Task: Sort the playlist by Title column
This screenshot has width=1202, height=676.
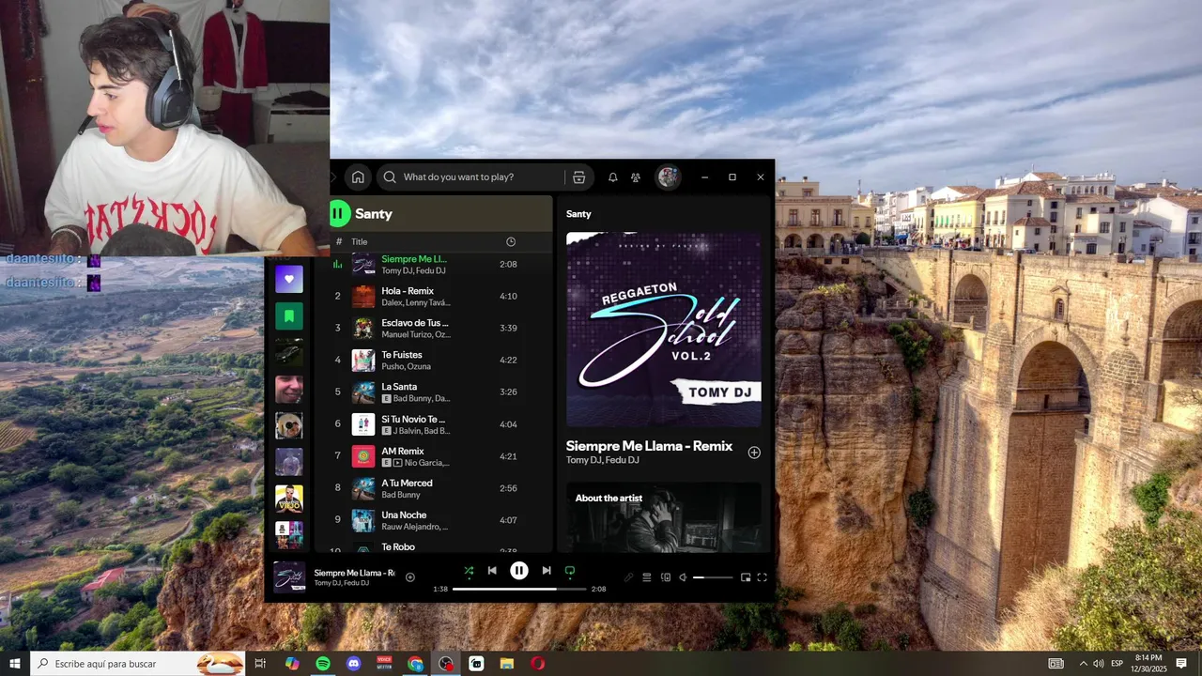Action: click(360, 241)
